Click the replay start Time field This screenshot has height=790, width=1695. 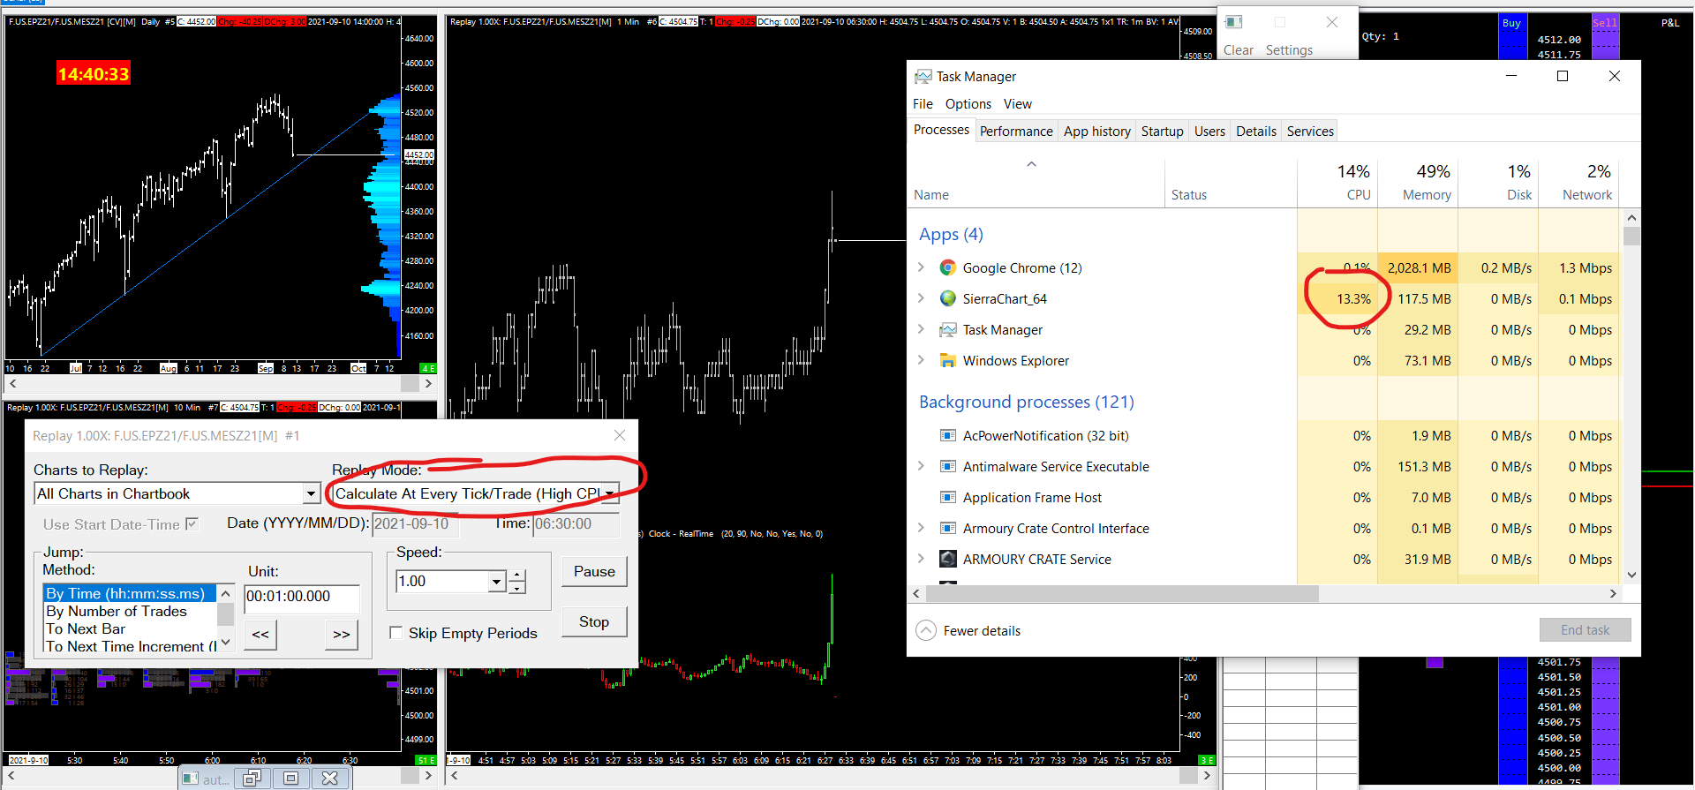click(576, 523)
